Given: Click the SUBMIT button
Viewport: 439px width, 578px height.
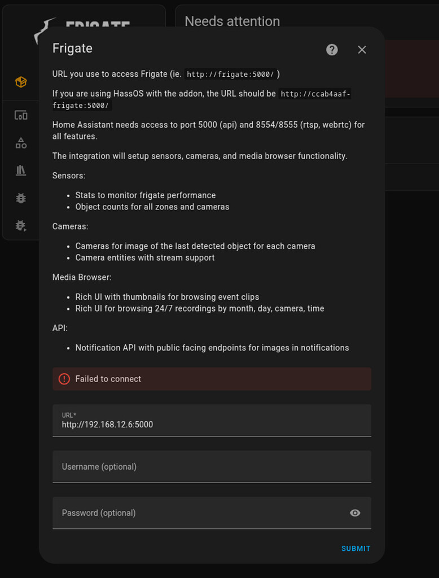Looking at the screenshot, I should click(355, 548).
